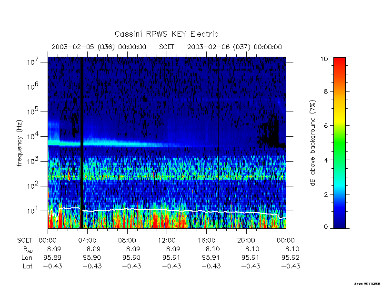Screen dimensions: 381x286
Task: Click the "20:00" time tick label
Action: click(246, 240)
